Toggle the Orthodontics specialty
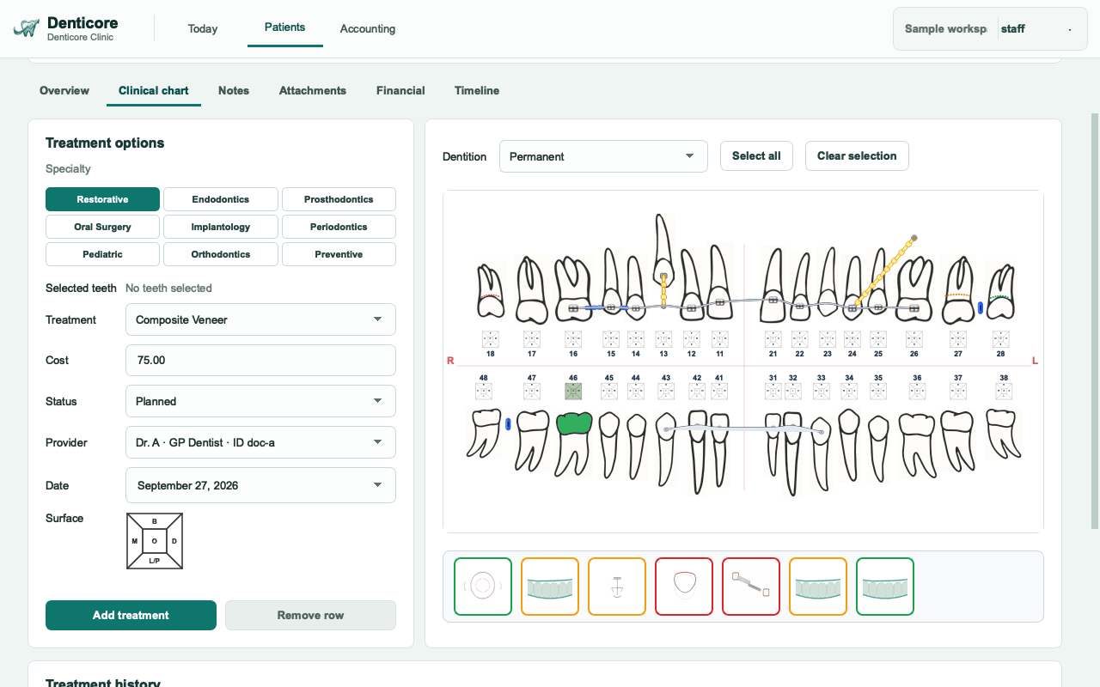This screenshot has width=1100, height=687. 221,254
